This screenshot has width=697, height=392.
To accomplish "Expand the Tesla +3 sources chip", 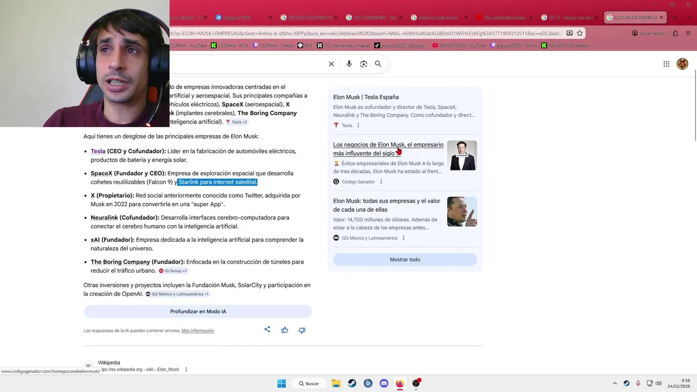I will pos(237,122).
